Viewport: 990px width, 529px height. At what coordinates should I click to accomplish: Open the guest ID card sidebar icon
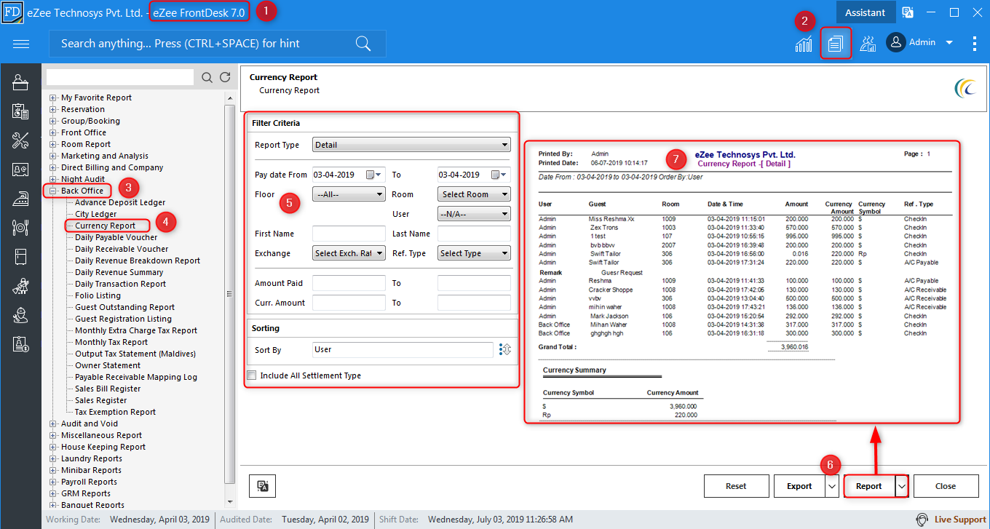[20, 170]
